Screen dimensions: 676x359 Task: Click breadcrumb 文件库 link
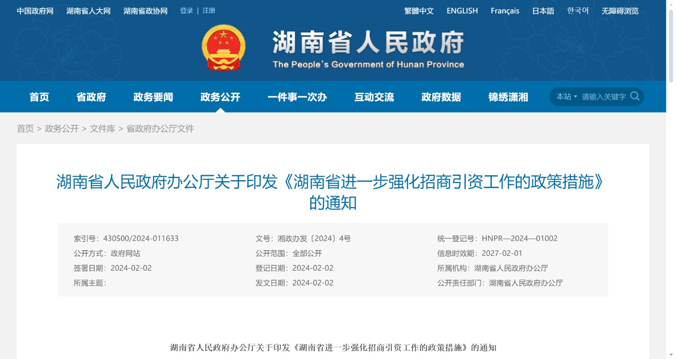103,129
